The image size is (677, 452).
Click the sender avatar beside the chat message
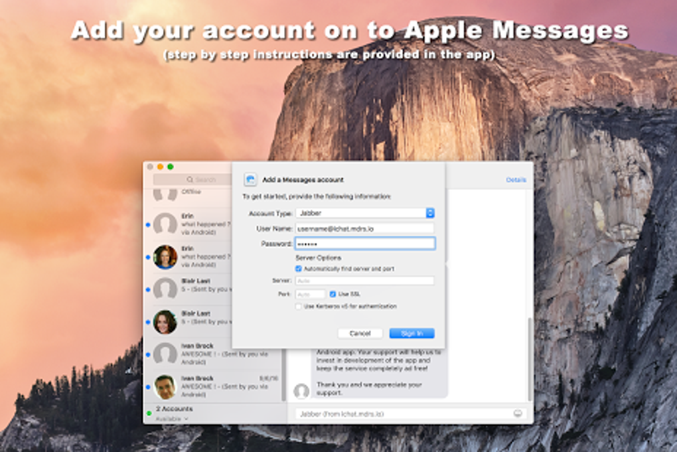coord(301,391)
